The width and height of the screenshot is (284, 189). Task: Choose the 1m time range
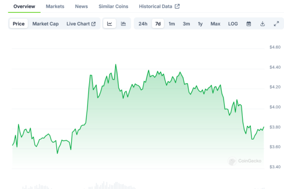[x=172, y=24]
